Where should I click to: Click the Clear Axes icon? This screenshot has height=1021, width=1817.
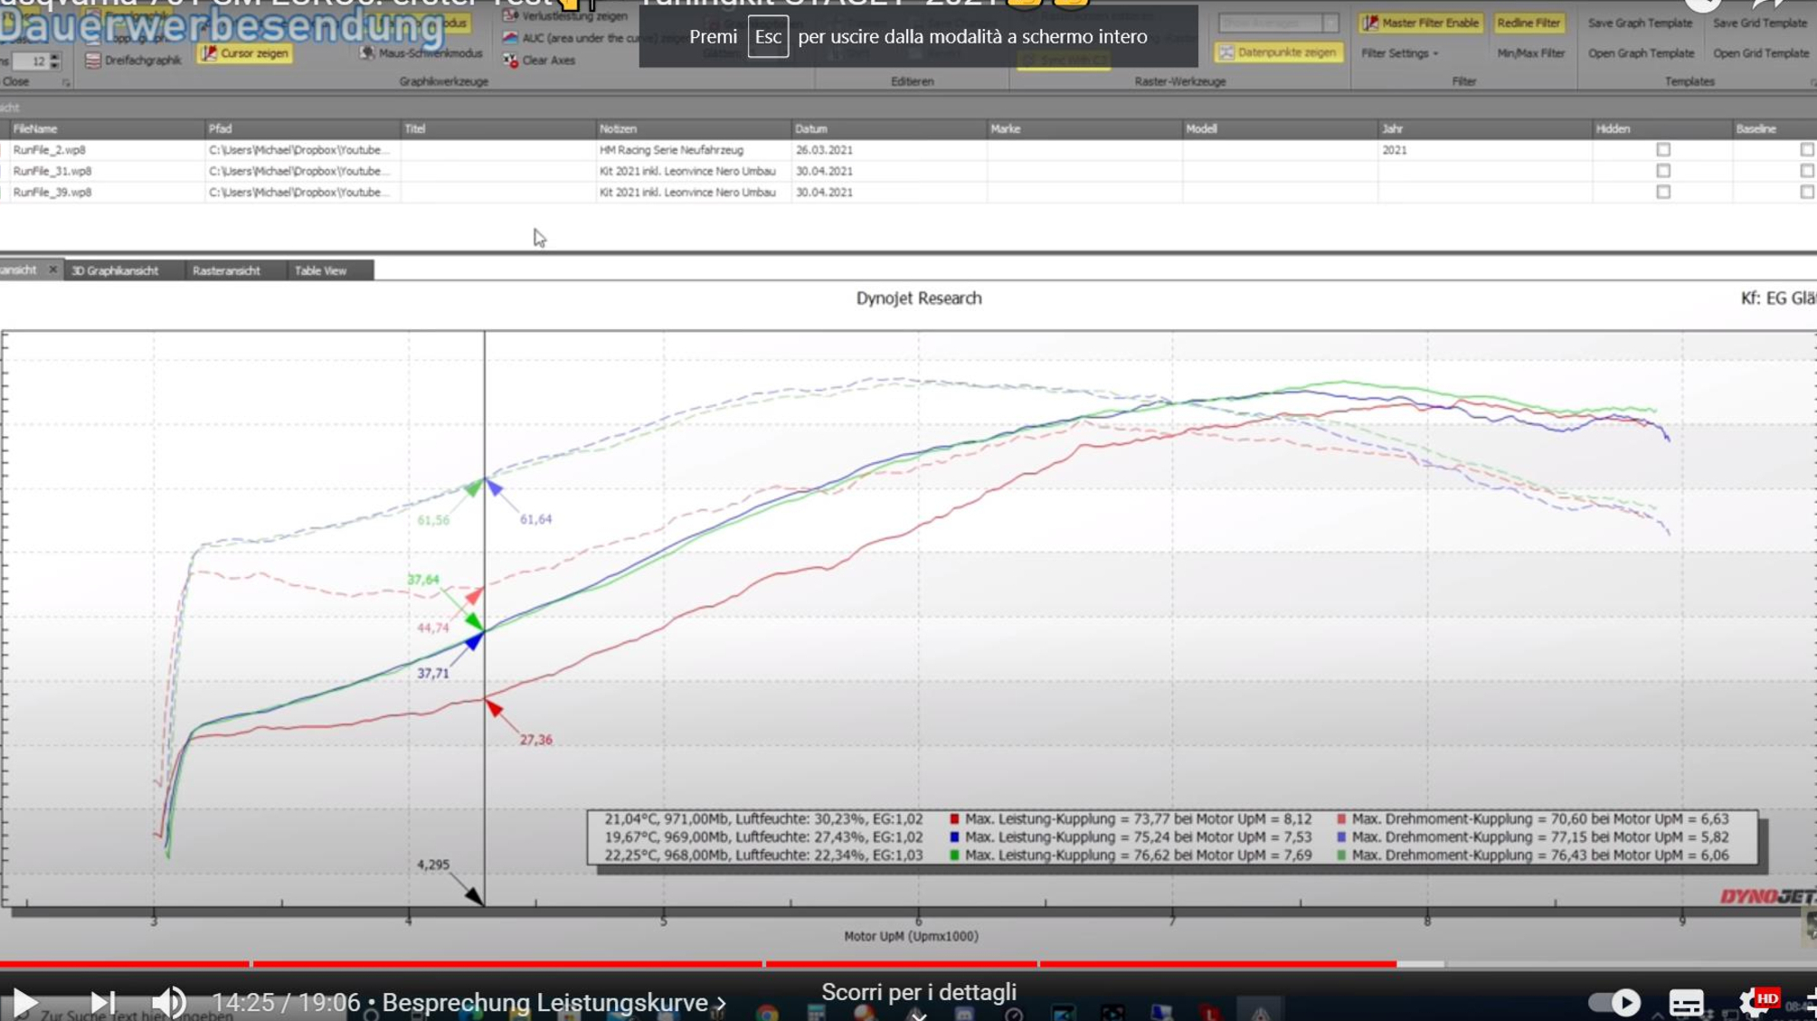511,60
